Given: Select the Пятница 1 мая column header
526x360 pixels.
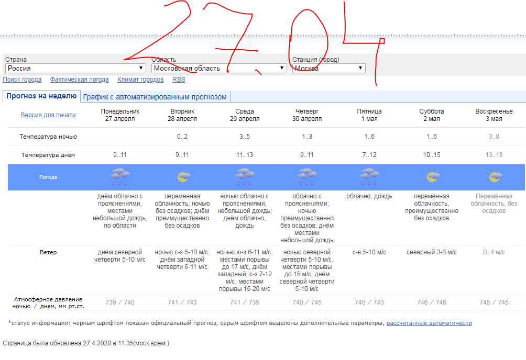Looking at the screenshot, I should click(x=369, y=115).
